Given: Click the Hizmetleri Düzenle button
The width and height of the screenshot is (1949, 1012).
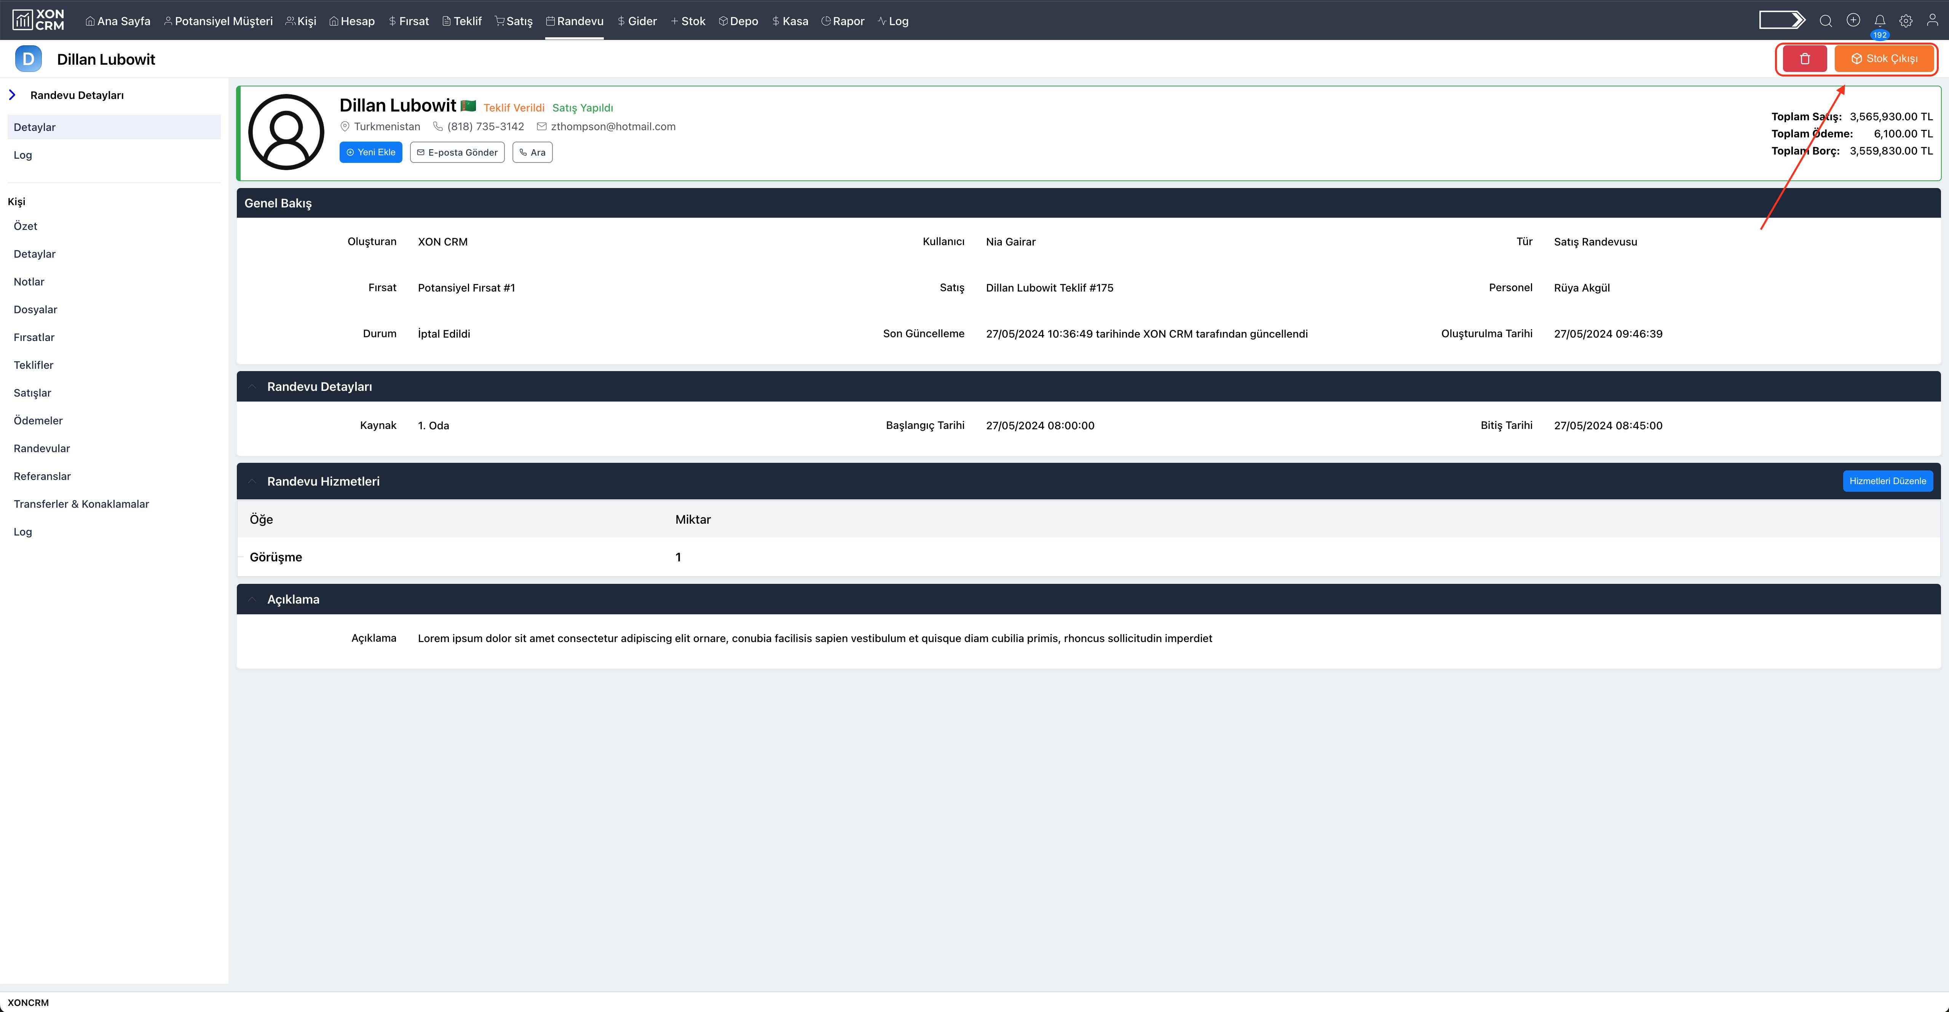Looking at the screenshot, I should [x=1888, y=481].
